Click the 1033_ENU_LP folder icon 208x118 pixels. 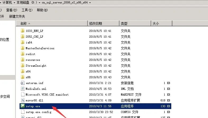[x=22, y=31]
